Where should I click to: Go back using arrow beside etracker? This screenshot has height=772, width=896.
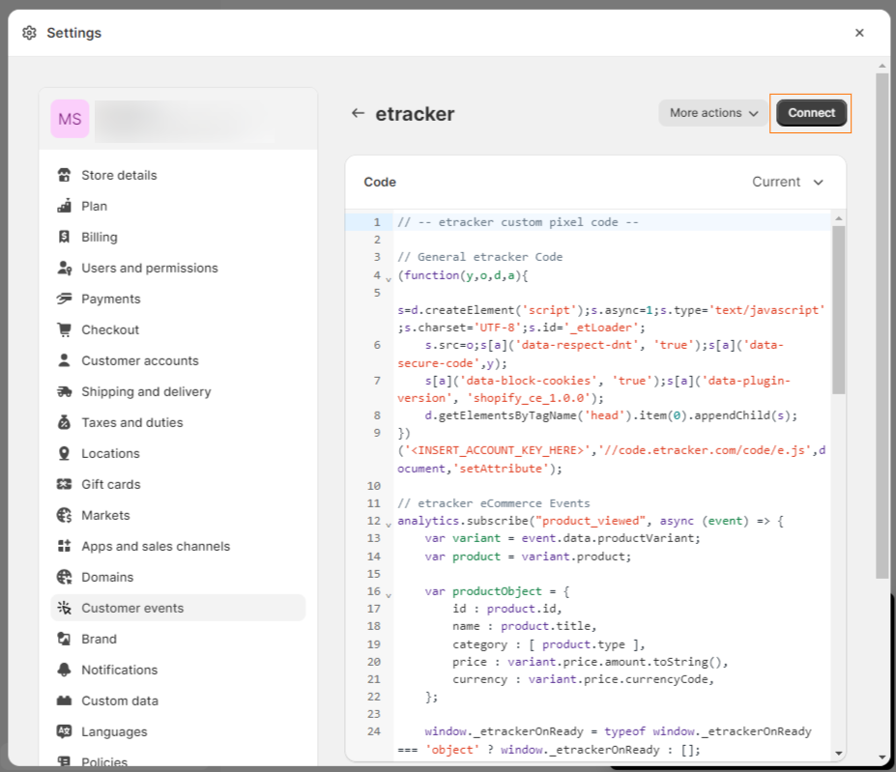coord(358,113)
